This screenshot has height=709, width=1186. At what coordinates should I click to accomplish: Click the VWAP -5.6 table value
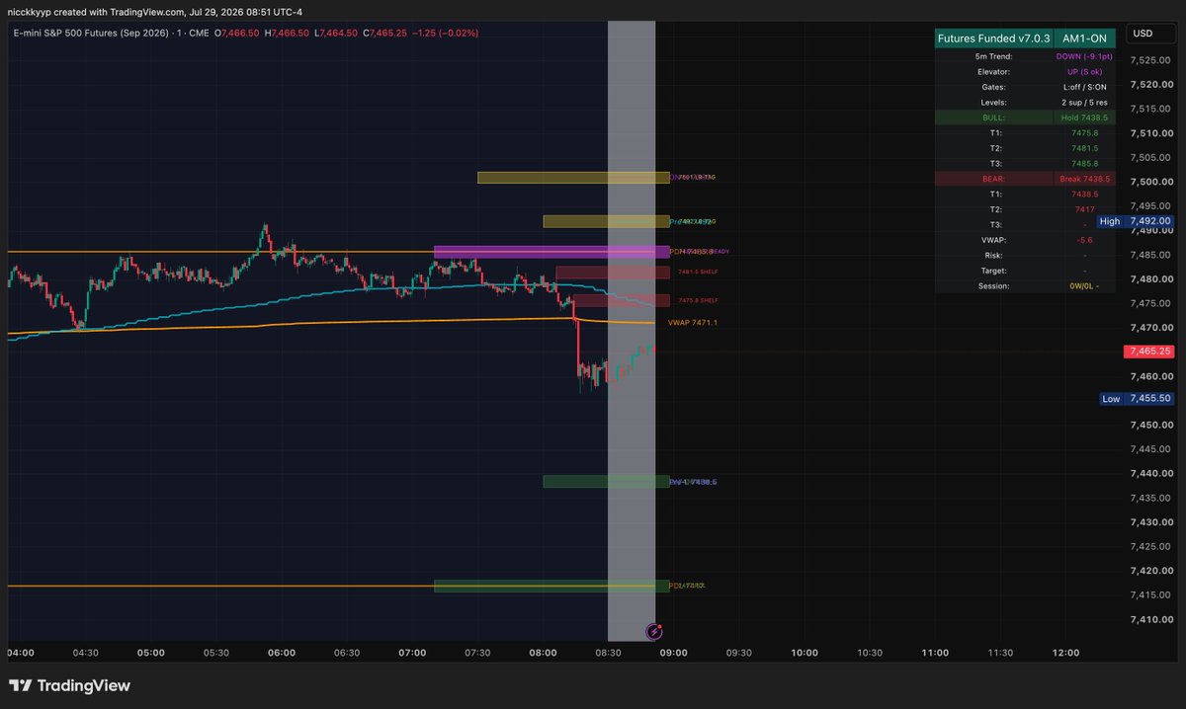(x=1084, y=240)
